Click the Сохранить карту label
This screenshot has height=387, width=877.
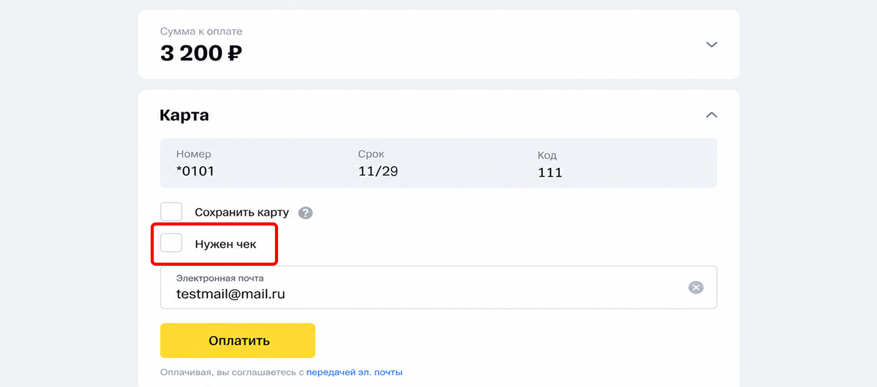(242, 213)
